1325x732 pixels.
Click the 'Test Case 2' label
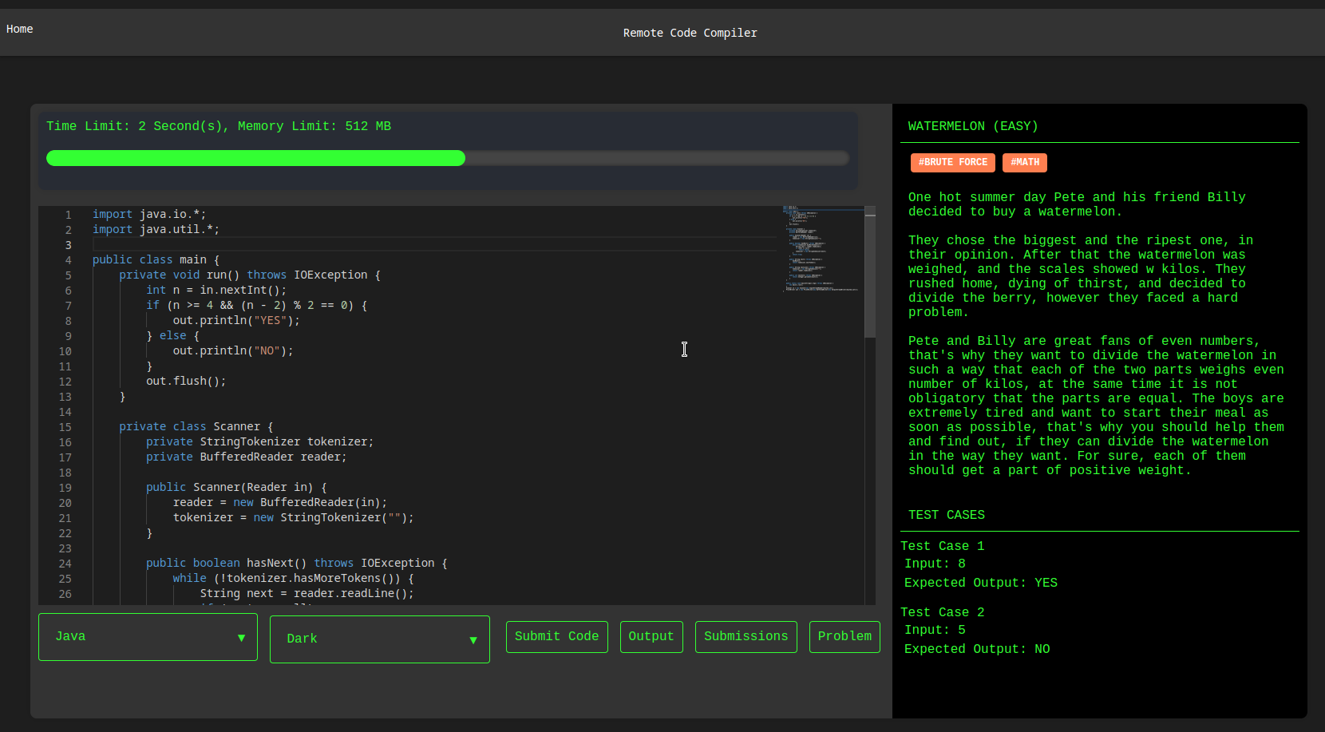tap(943, 612)
